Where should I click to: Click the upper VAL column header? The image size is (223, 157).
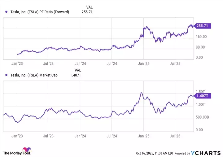pos(89,7)
